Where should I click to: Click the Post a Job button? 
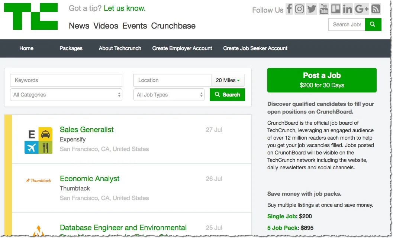point(322,80)
